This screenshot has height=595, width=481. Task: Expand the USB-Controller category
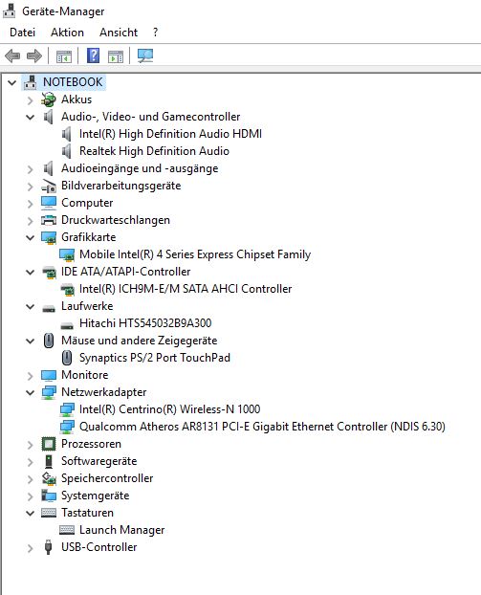point(31,548)
